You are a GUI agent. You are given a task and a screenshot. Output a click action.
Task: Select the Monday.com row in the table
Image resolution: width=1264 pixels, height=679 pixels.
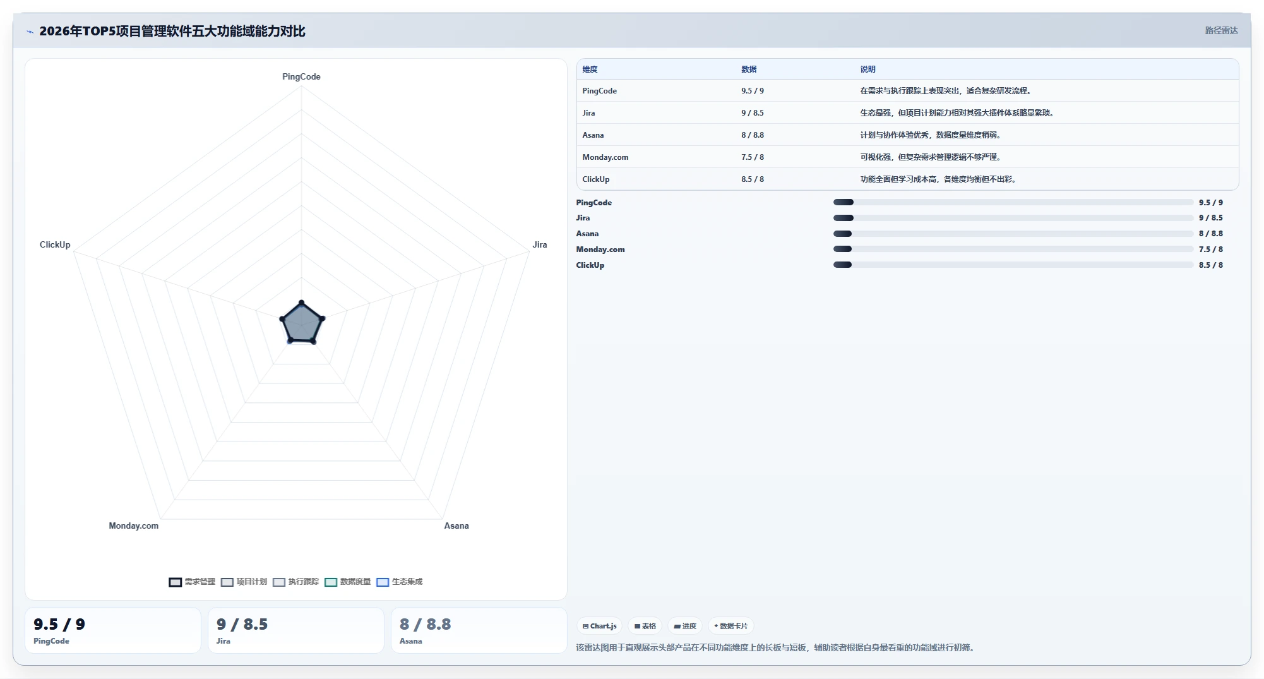point(907,157)
